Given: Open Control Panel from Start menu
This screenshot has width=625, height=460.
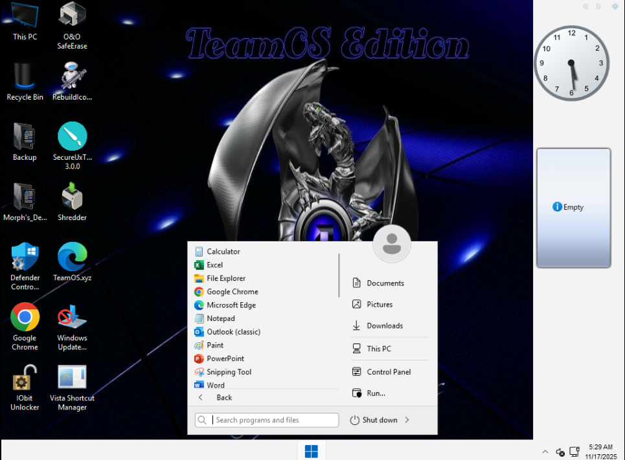Looking at the screenshot, I should click(390, 372).
